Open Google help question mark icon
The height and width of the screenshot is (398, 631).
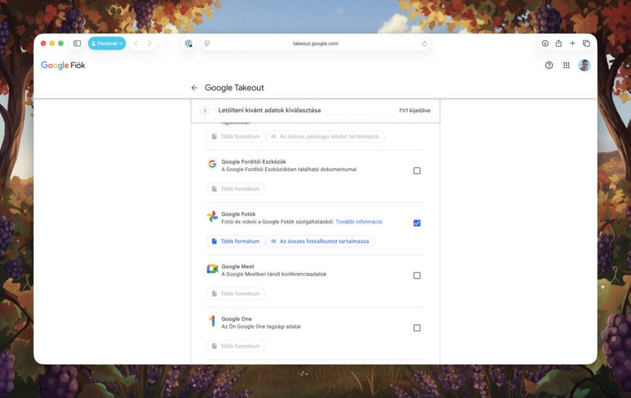click(549, 65)
